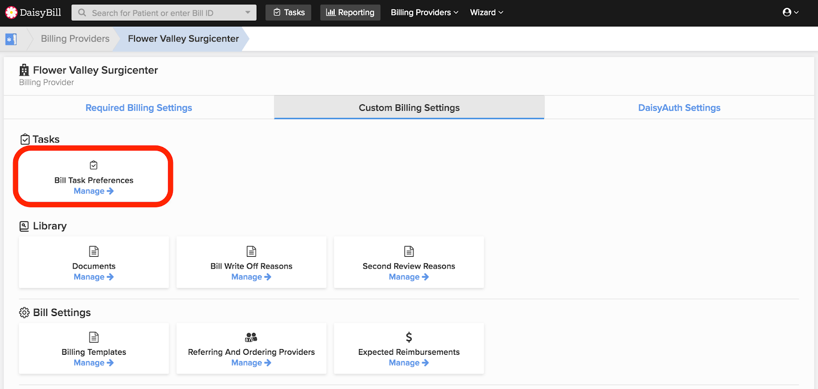818x389 pixels.
Task: Click the Bill Task Preferences clipboard icon
Action: pos(94,165)
